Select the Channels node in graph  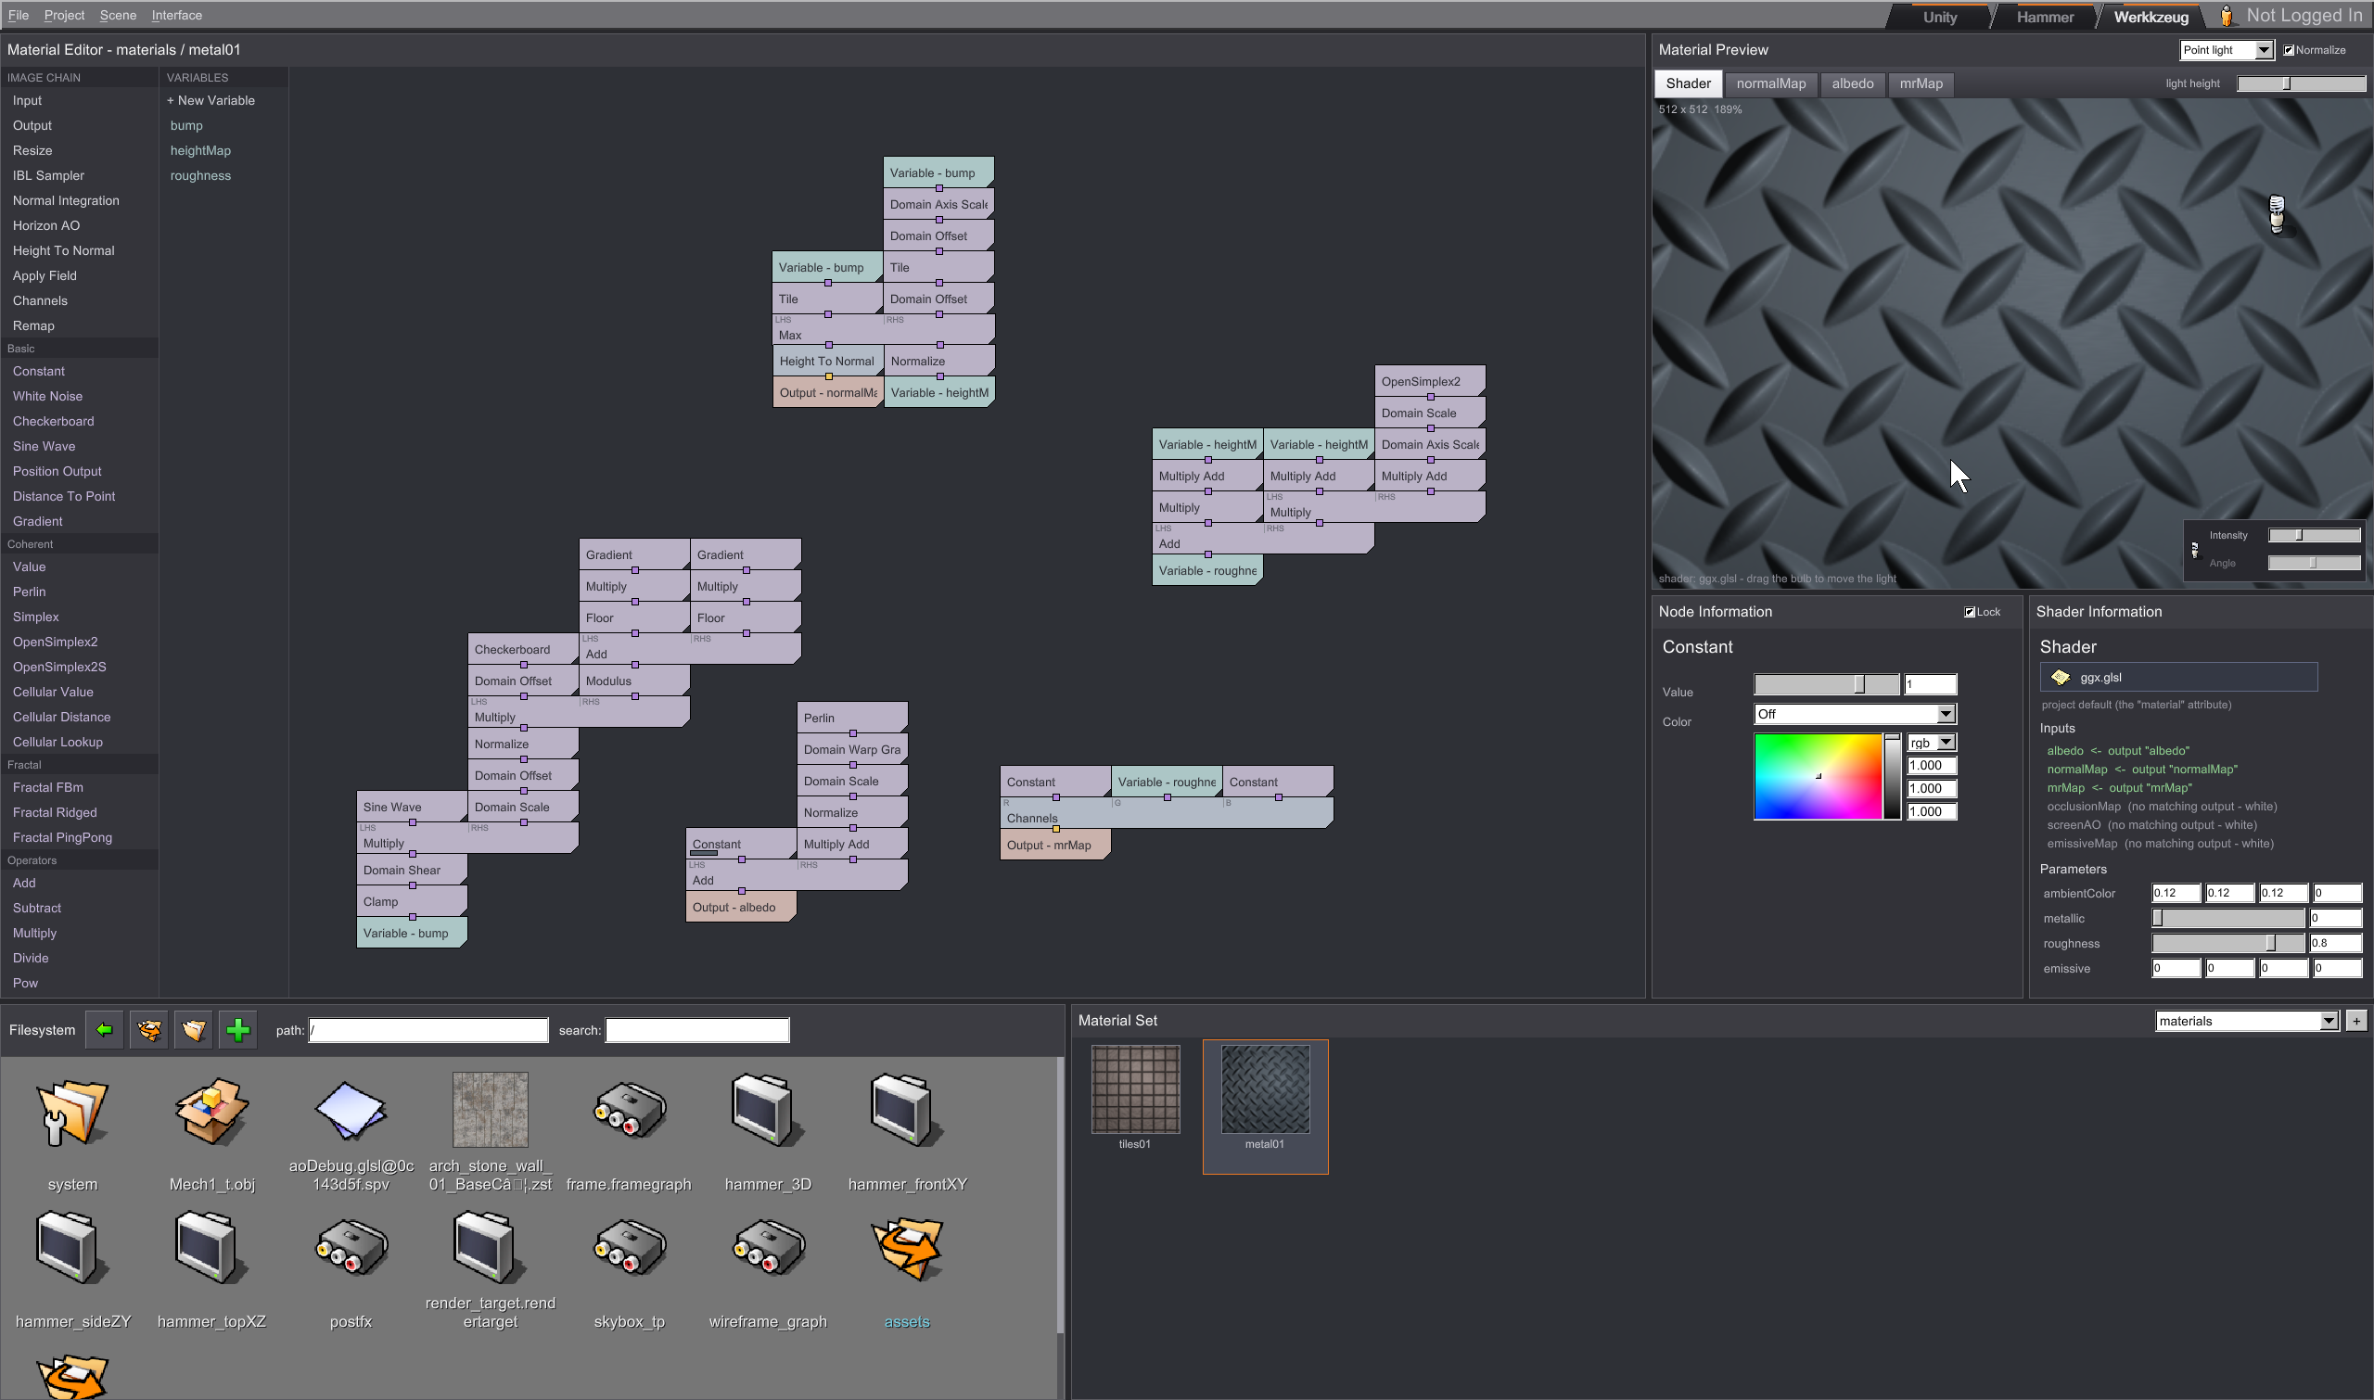tap(1167, 813)
